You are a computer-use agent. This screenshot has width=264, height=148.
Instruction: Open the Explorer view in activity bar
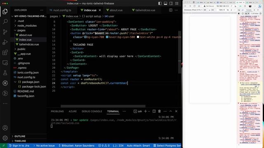click(5, 12)
